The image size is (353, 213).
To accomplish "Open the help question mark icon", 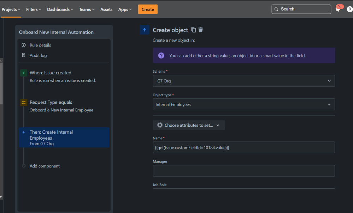I will point(349,9).
